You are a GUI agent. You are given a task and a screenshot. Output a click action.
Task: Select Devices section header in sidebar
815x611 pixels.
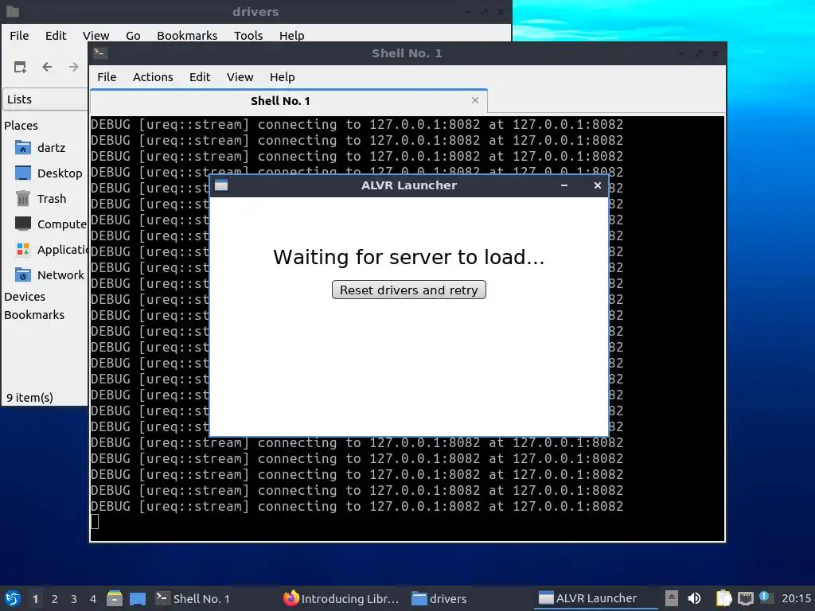(x=25, y=297)
